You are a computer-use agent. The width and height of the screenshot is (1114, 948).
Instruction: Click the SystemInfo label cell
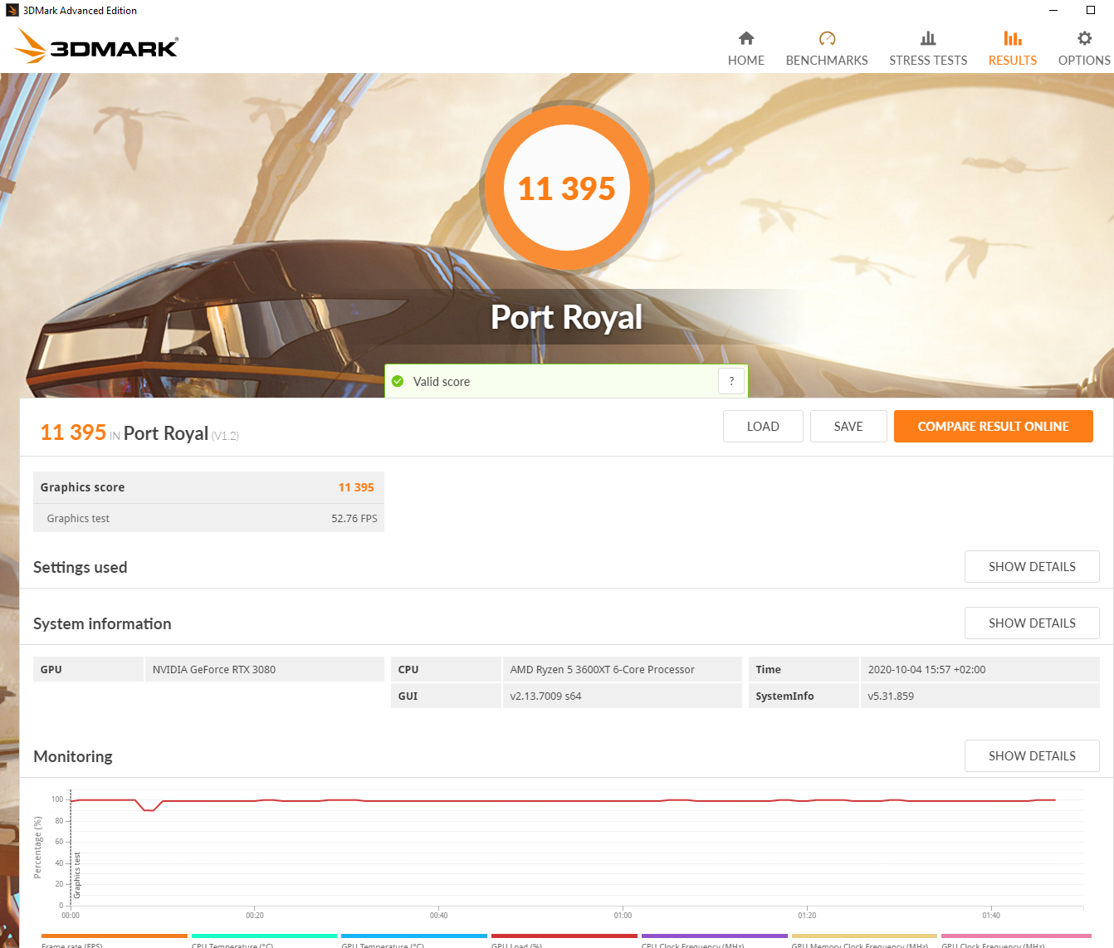pyautogui.click(x=804, y=696)
